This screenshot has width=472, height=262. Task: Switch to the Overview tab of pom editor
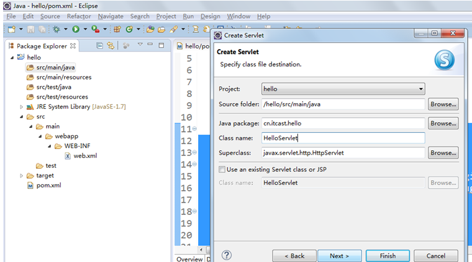tap(189, 259)
